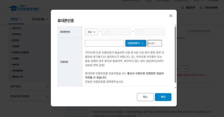This screenshot has width=224, height=117.
Task: Select 수혜내역 in the sidebar
Action: tap(15, 65)
